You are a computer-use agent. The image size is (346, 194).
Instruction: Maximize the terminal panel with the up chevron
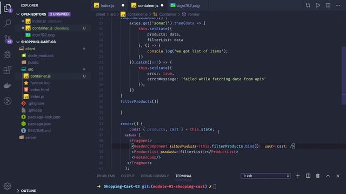click(x=328, y=176)
